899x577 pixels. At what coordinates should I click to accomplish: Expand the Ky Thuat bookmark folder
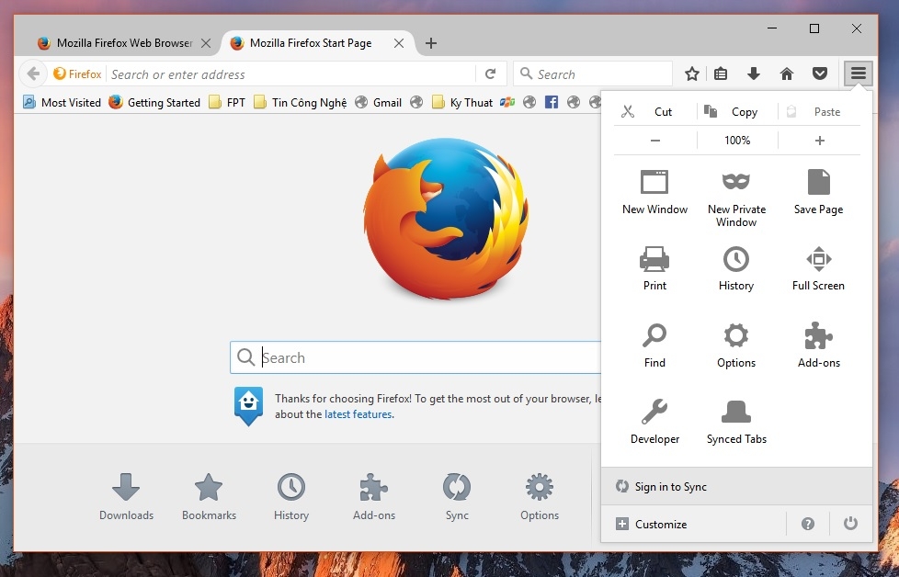(462, 103)
